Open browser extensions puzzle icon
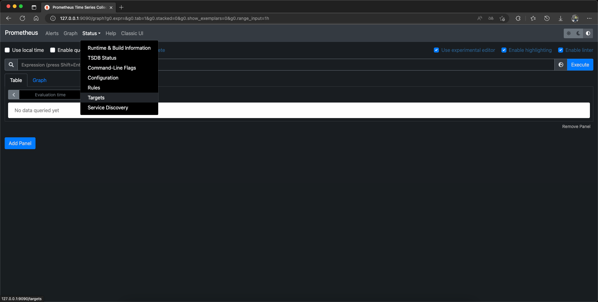 coord(518,18)
